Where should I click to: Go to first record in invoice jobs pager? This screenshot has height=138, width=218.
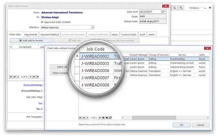click(11, 77)
